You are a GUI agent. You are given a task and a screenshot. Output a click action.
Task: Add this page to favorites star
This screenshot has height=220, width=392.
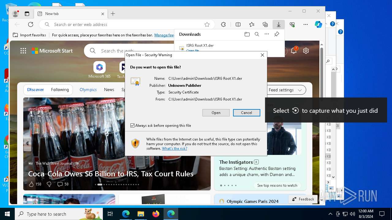(207, 24)
